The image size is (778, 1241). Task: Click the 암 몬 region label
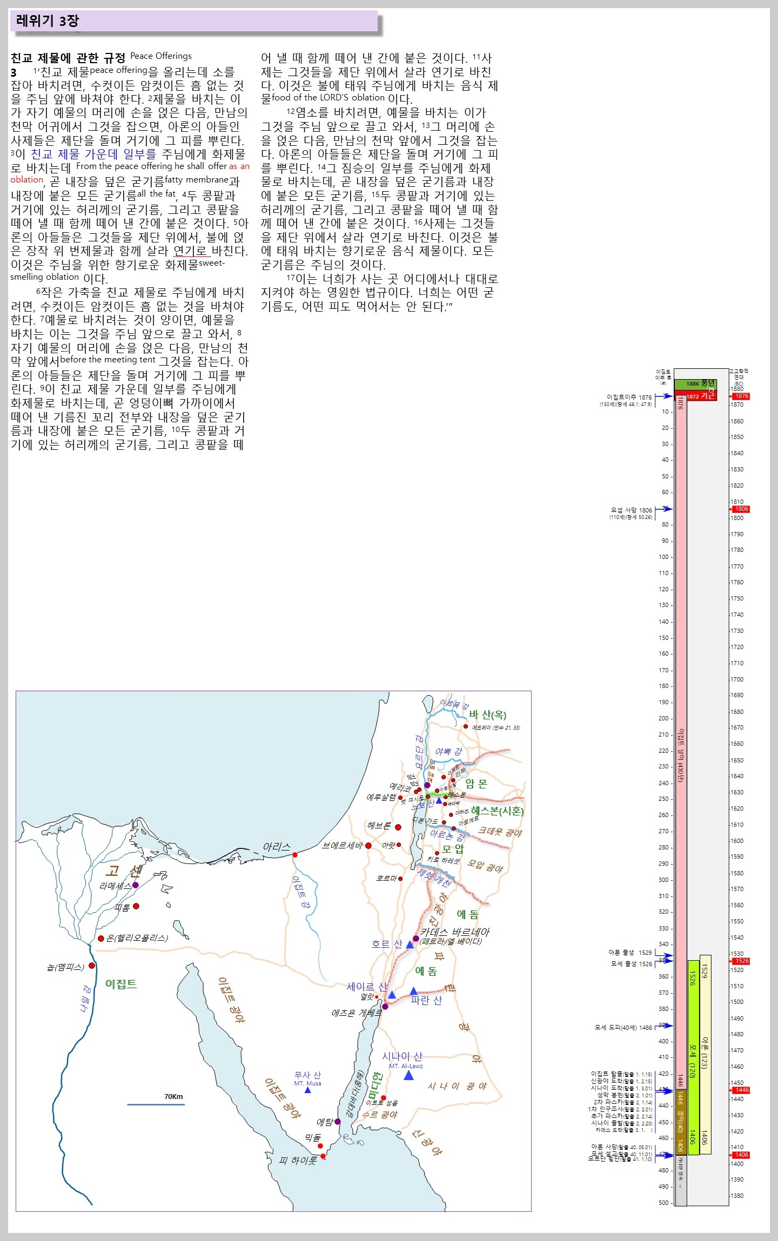(x=476, y=784)
